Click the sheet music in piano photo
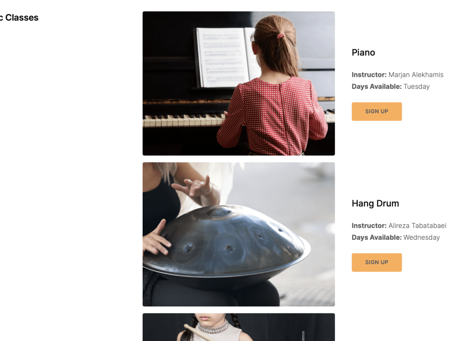The height and width of the screenshot is (341, 455). (224, 57)
